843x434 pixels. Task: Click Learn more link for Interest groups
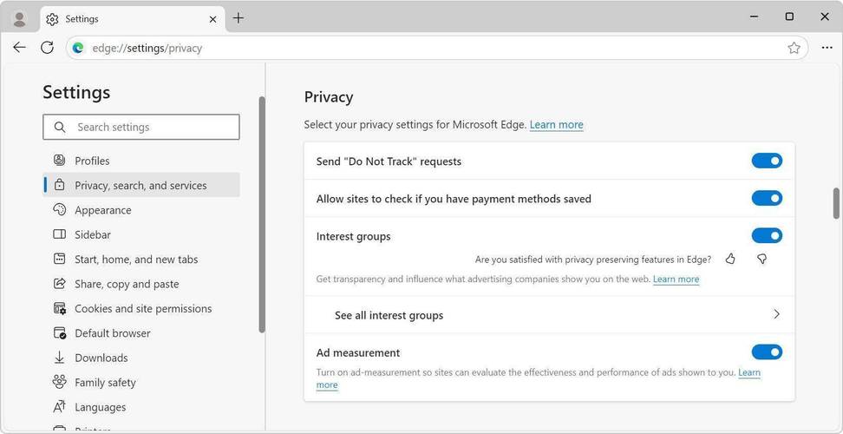[x=676, y=279]
